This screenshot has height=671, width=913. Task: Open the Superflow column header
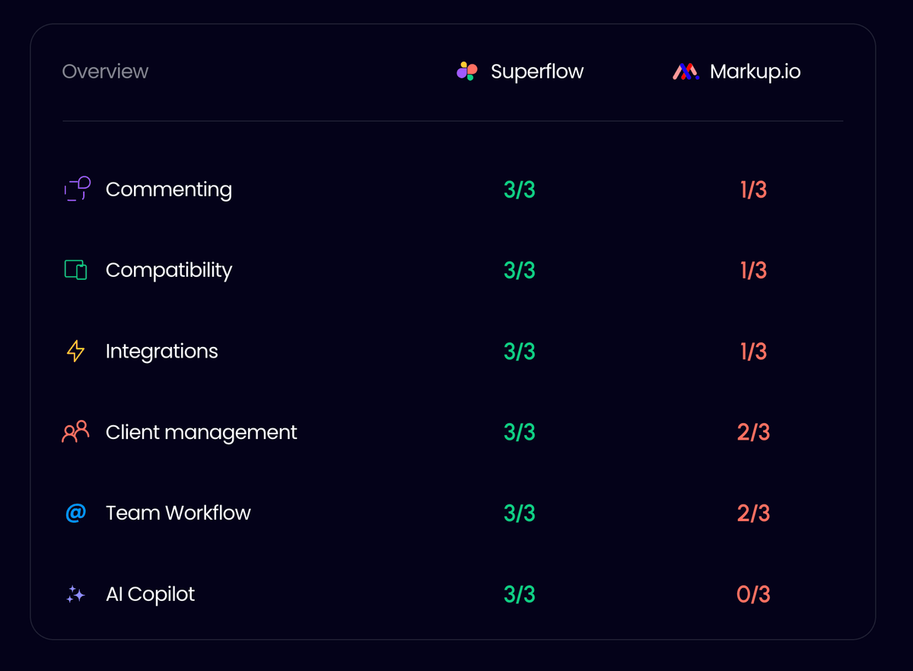(520, 72)
